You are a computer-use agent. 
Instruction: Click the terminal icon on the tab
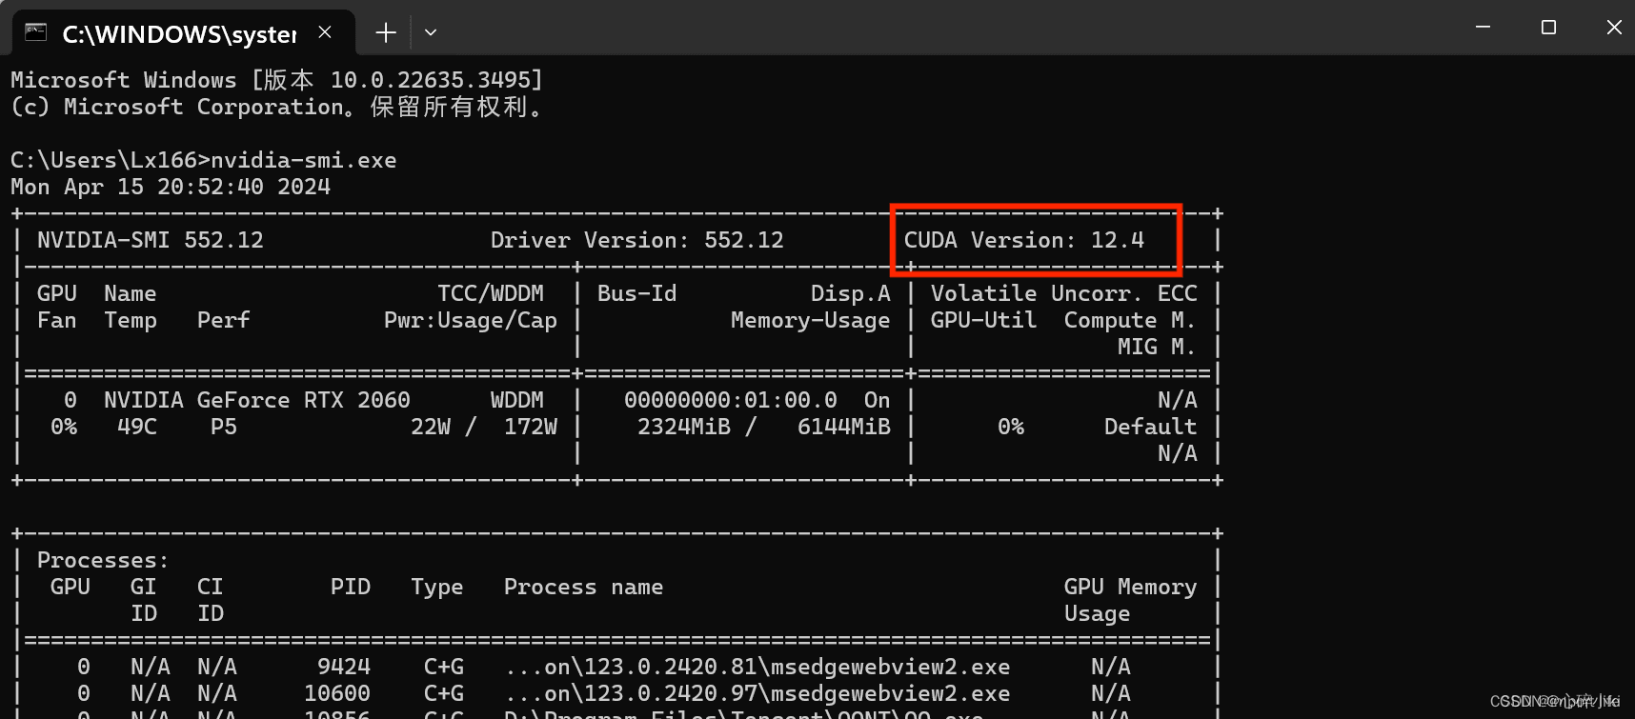pyautogui.click(x=35, y=32)
